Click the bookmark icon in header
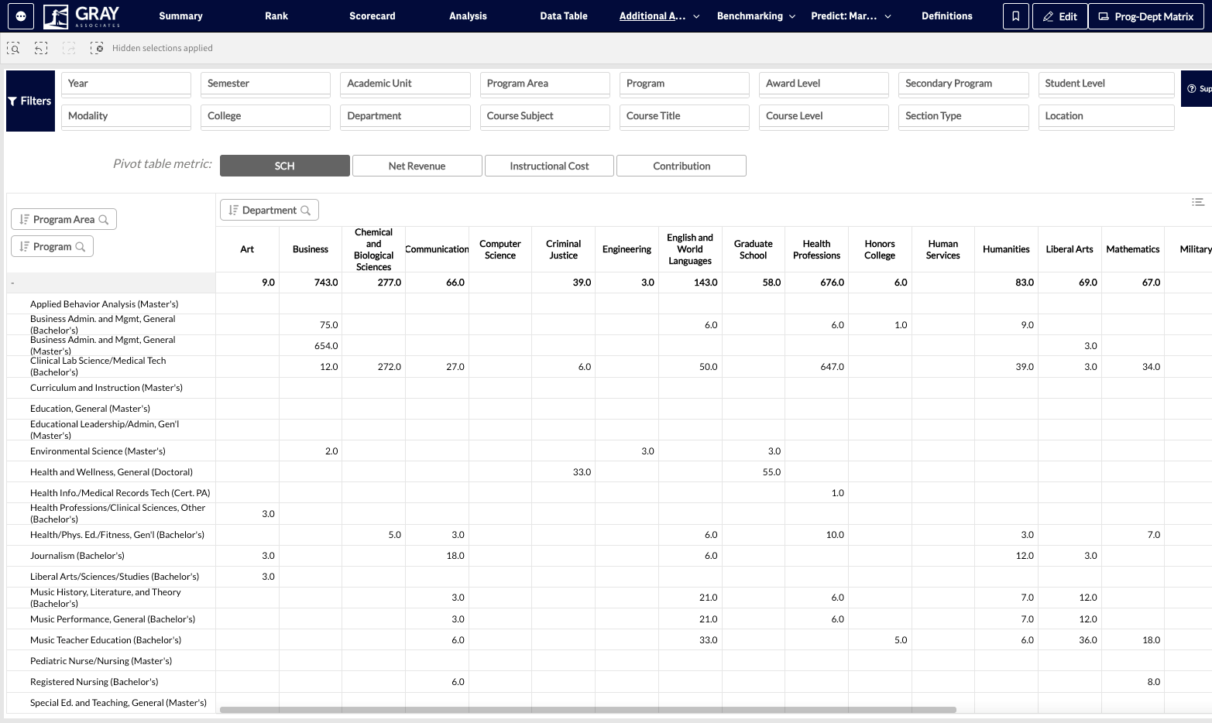1212x723 pixels. point(1016,16)
